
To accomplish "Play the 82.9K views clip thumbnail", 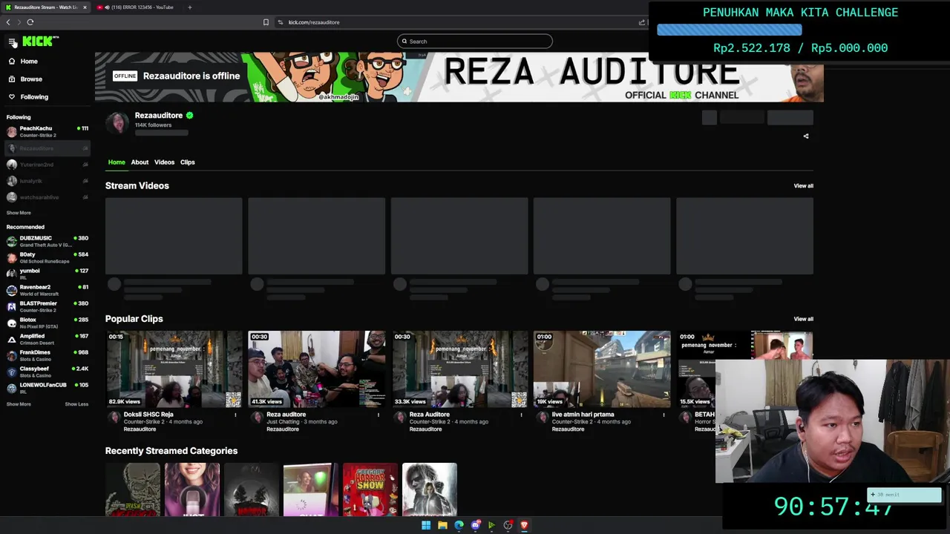I will pyautogui.click(x=174, y=369).
